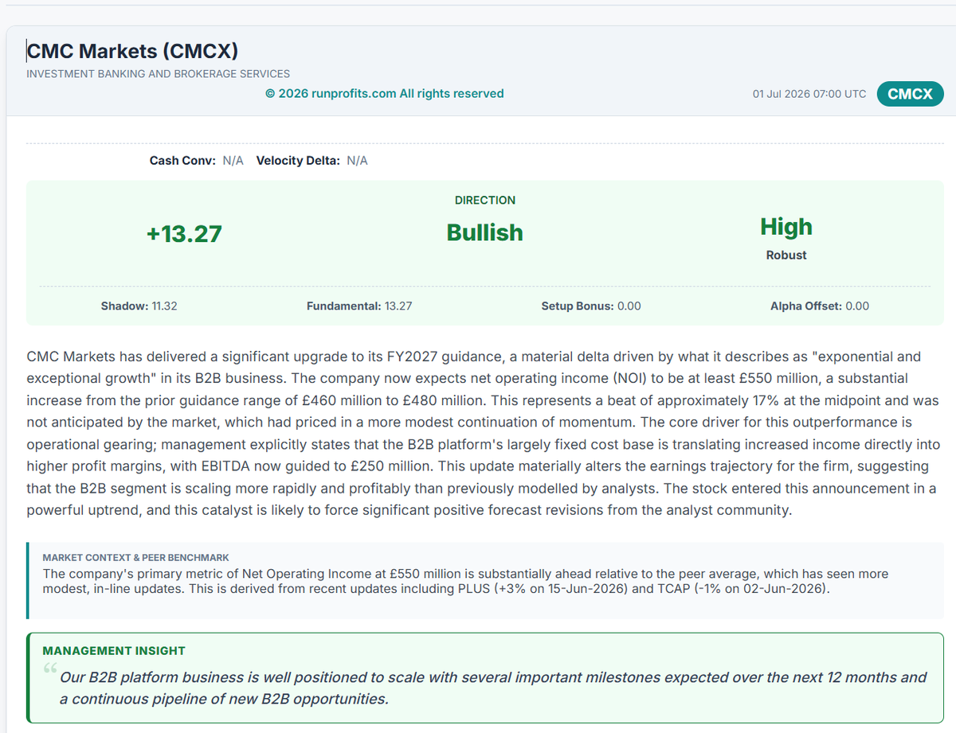This screenshot has height=733, width=956.
Task: Select the 01 Jul 2026 07:00 UTC timestamp
Action: tap(809, 94)
